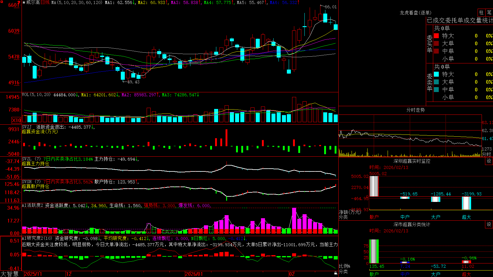Open 设 settings of 深圳超赢实时监控 panel

pos(489,161)
